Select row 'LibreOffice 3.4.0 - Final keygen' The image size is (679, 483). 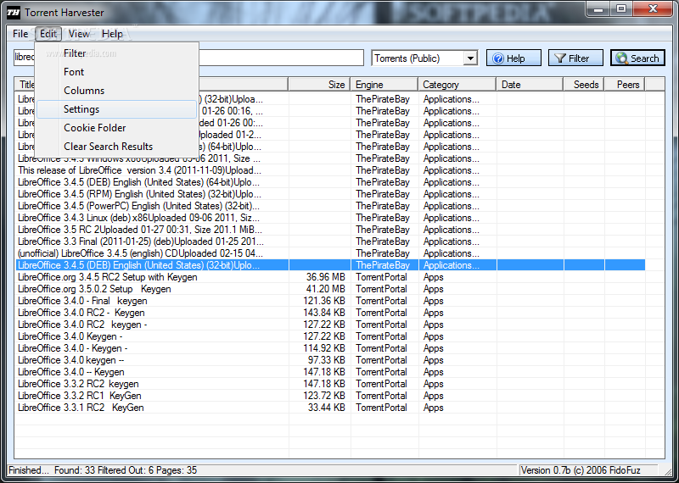[x=330, y=301]
